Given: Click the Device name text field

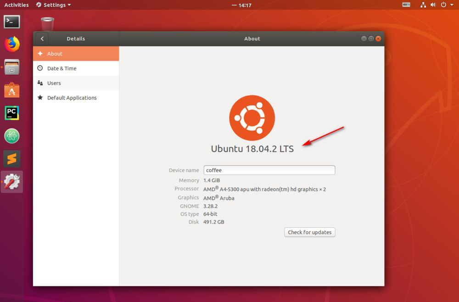Looking at the screenshot, I should point(269,170).
